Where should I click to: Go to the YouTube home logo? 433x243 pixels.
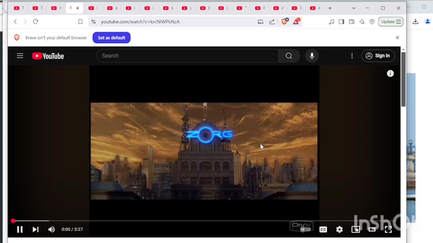(x=48, y=56)
